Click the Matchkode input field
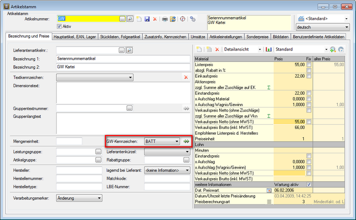 [167, 179]
